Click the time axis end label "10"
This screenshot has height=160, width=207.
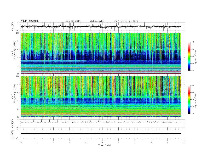click(184, 142)
